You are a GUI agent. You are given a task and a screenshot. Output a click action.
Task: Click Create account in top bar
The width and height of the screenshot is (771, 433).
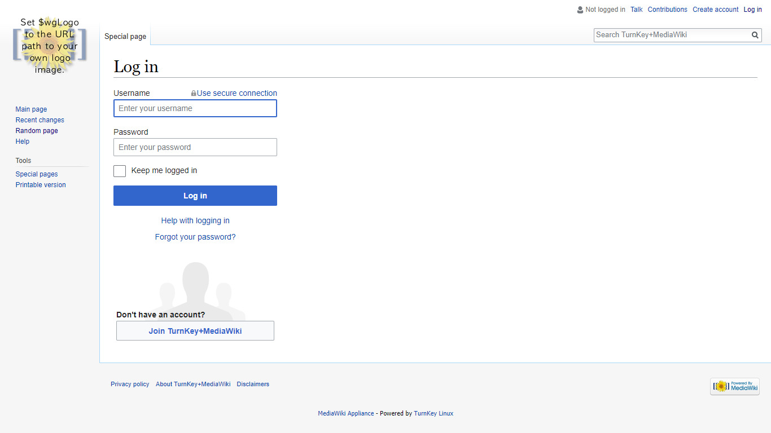pyautogui.click(x=716, y=10)
